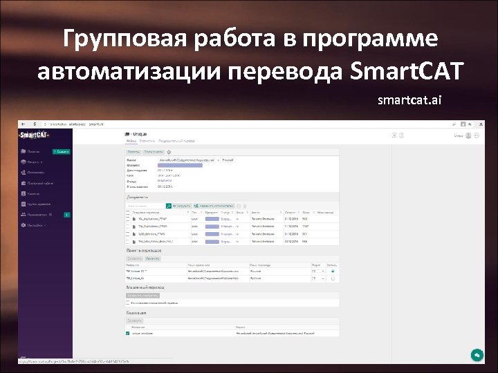Click the source language field in project details

pyautogui.click(x=187, y=160)
